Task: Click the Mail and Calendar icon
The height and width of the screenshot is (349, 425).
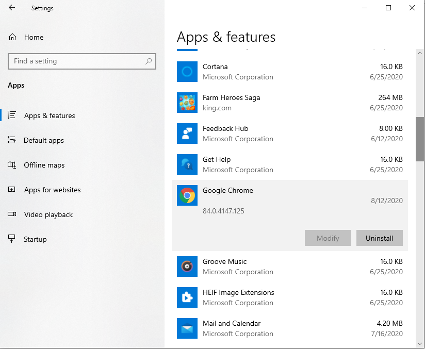Action: [187, 328]
